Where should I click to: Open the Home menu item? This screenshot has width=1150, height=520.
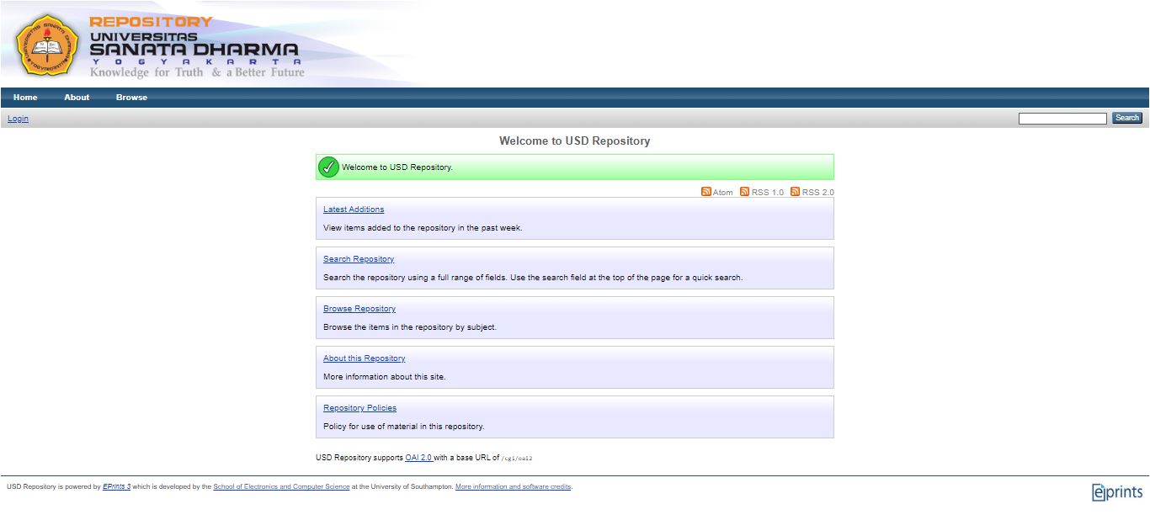(x=25, y=98)
